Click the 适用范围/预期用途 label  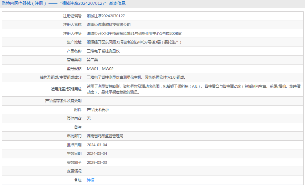(x=66, y=89)
